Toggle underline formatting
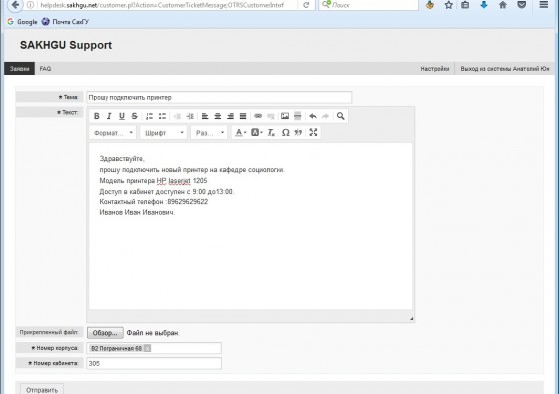The width and height of the screenshot is (559, 394). (x=122, y=116)
